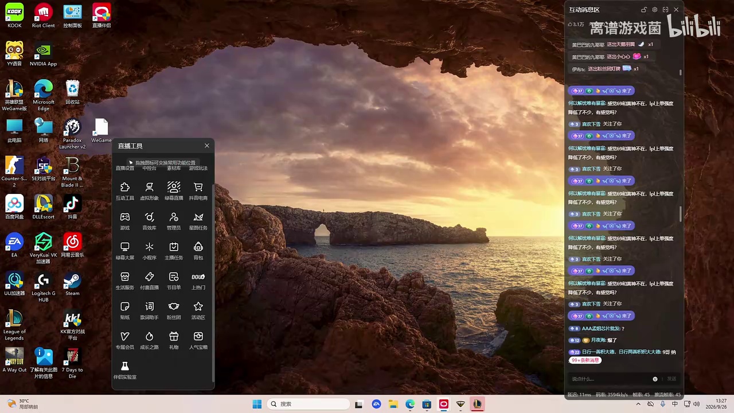The height and width of the screenshot is (413, 734).
Task: Open the 主播任务 streamer tasks tool
Action: pyautogui.click(x=174, y=251)
